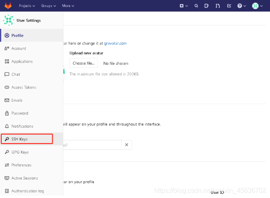The image size is (270, 198).
Task: Open Active Sessions page
Action: tap(32, 178)
